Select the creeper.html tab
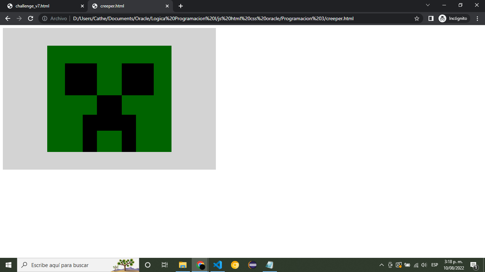 pos(130,6)
